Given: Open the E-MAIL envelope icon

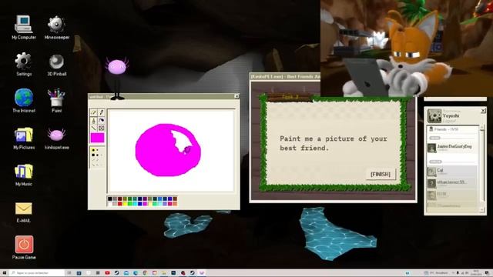Looking at the screenshot, I should pyautogui.click(x=24, y=212).
